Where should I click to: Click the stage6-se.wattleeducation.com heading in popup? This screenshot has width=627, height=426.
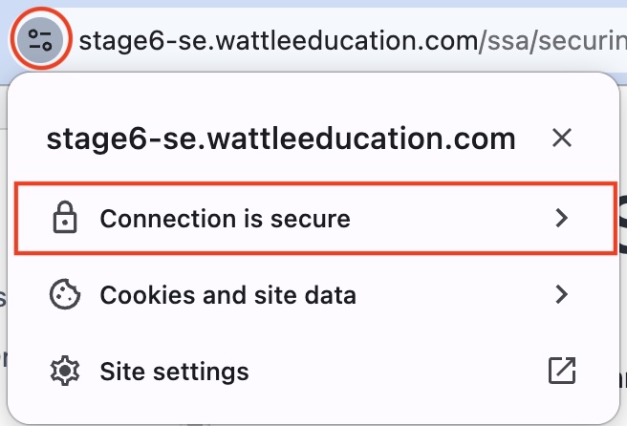tap(281, 139)
